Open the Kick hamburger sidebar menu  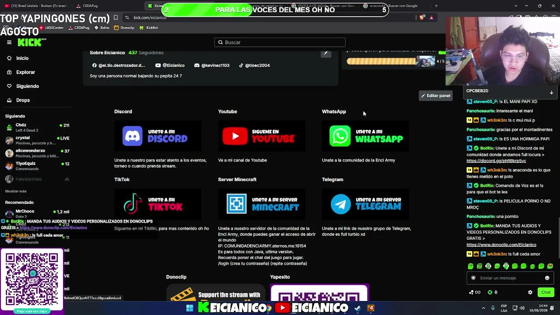(9, 42)
